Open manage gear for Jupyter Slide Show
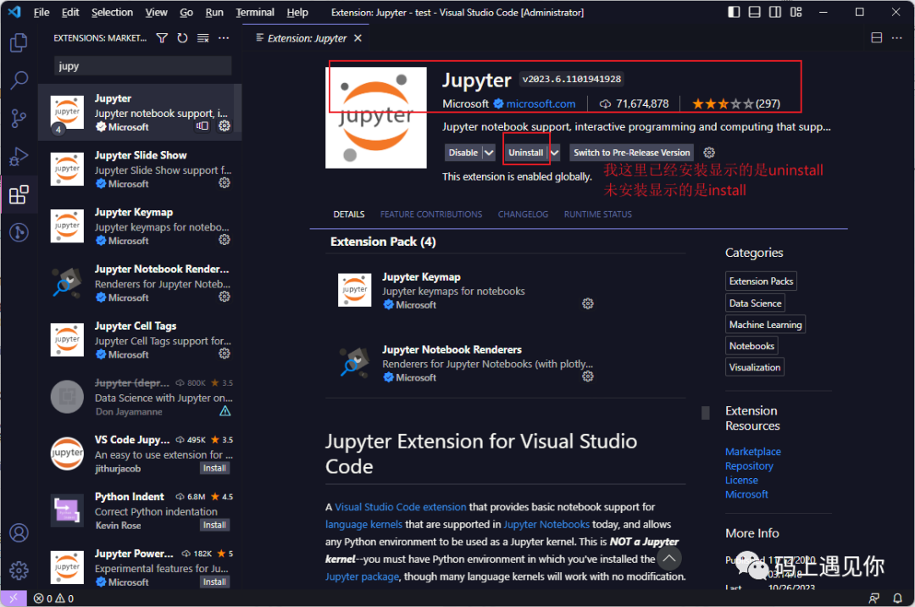Viewport: 915px width, 607px height. coord(224,183)
